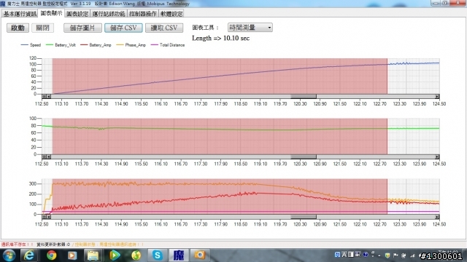Open the 控制器操作 tab

[x=143, y=14]
